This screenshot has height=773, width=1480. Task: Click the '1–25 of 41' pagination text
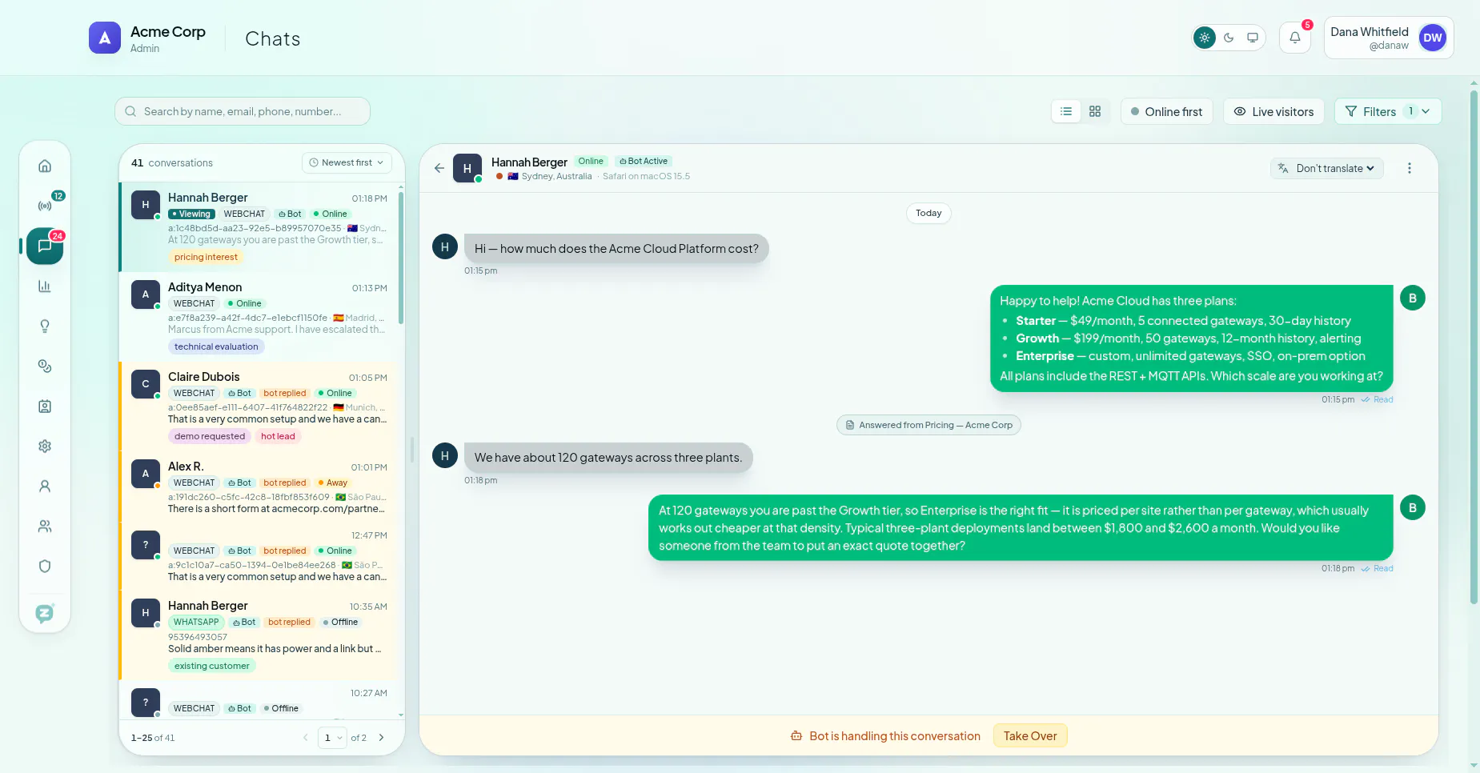click(x=153, y=738)
